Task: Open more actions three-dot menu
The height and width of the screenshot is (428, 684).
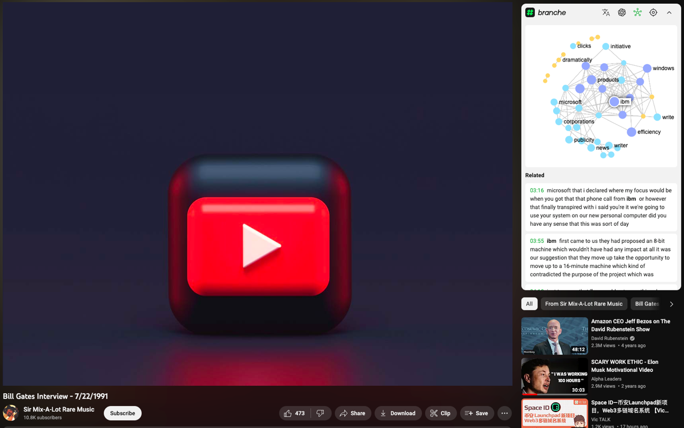Action: pyautogui.click(x=504, y=413)
